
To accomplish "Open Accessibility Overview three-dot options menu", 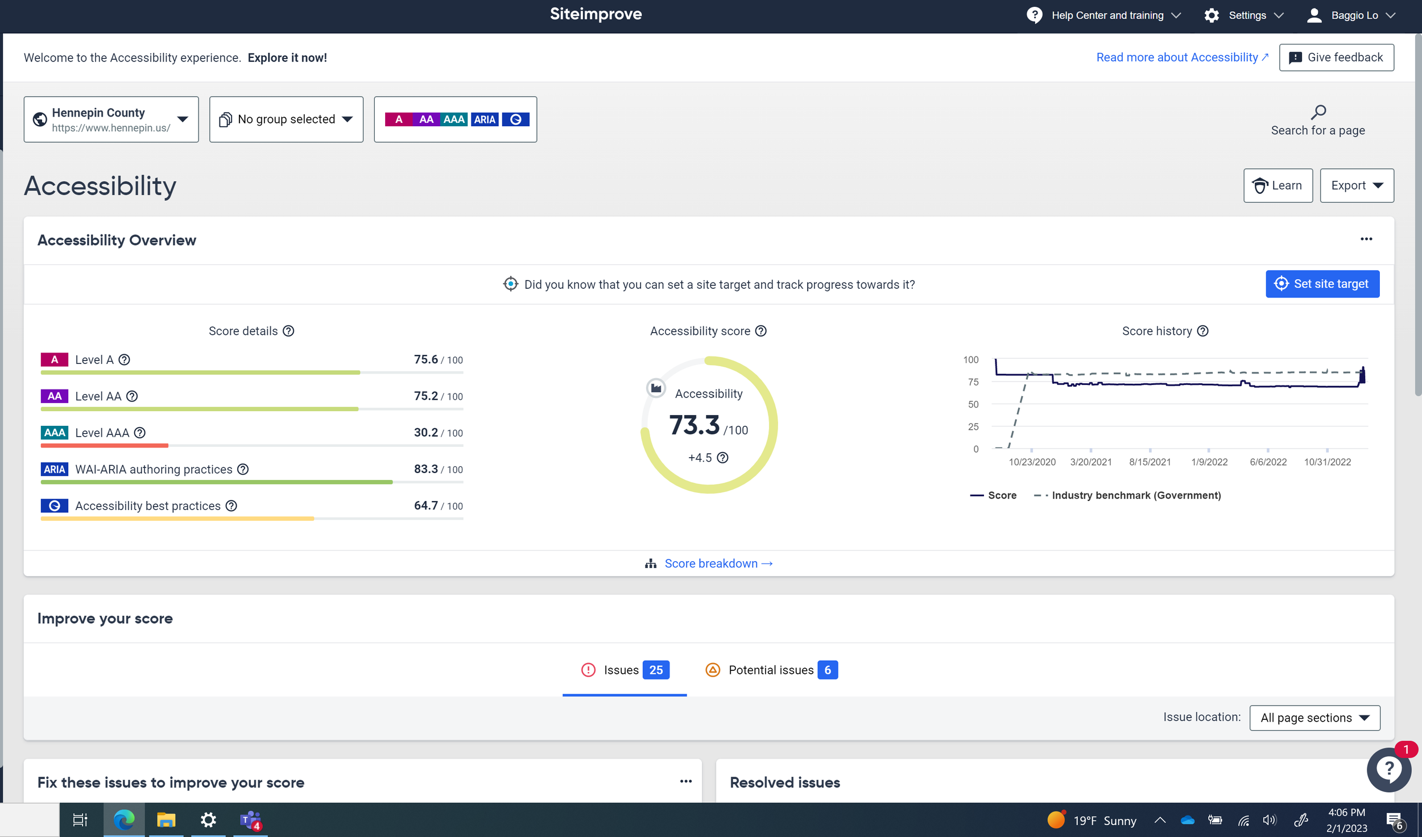I will click(1366, 239).
